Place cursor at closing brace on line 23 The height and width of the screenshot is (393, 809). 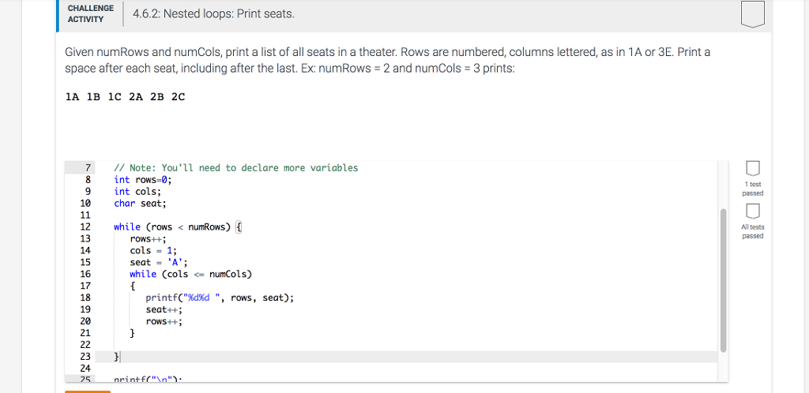coord(117,357)
